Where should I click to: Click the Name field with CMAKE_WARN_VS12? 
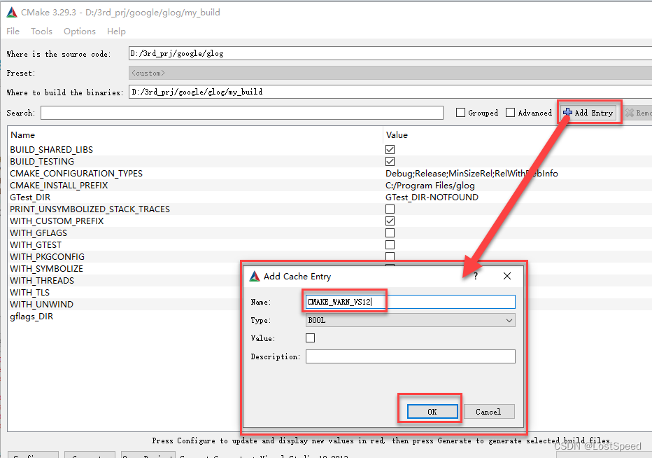(x=411, y=302)
